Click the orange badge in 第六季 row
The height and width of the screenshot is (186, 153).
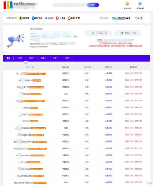point(37,176)
